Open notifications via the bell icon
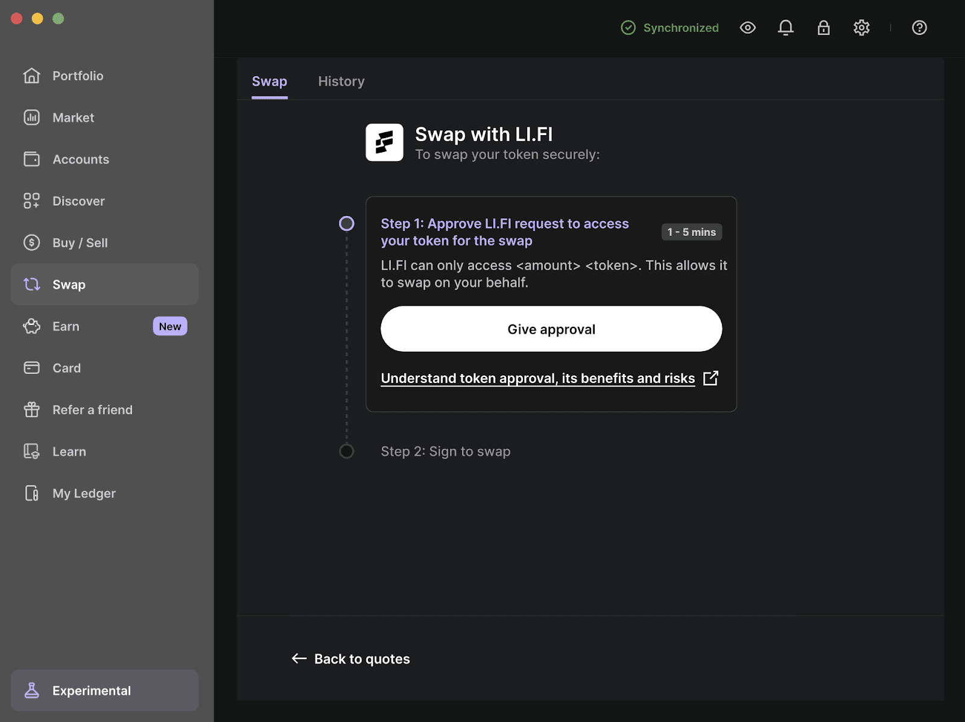 pyautogui.click(x=786, y=28)
